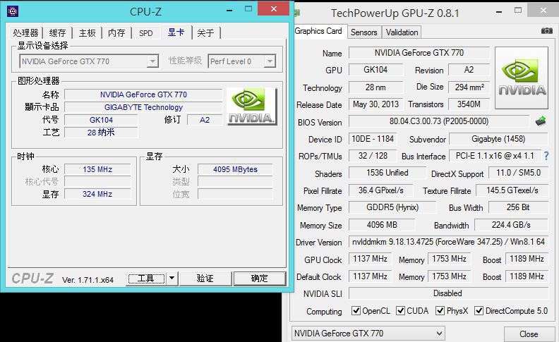Click the GIGABYTE Technology field in CPU-Z

point(143,107)
